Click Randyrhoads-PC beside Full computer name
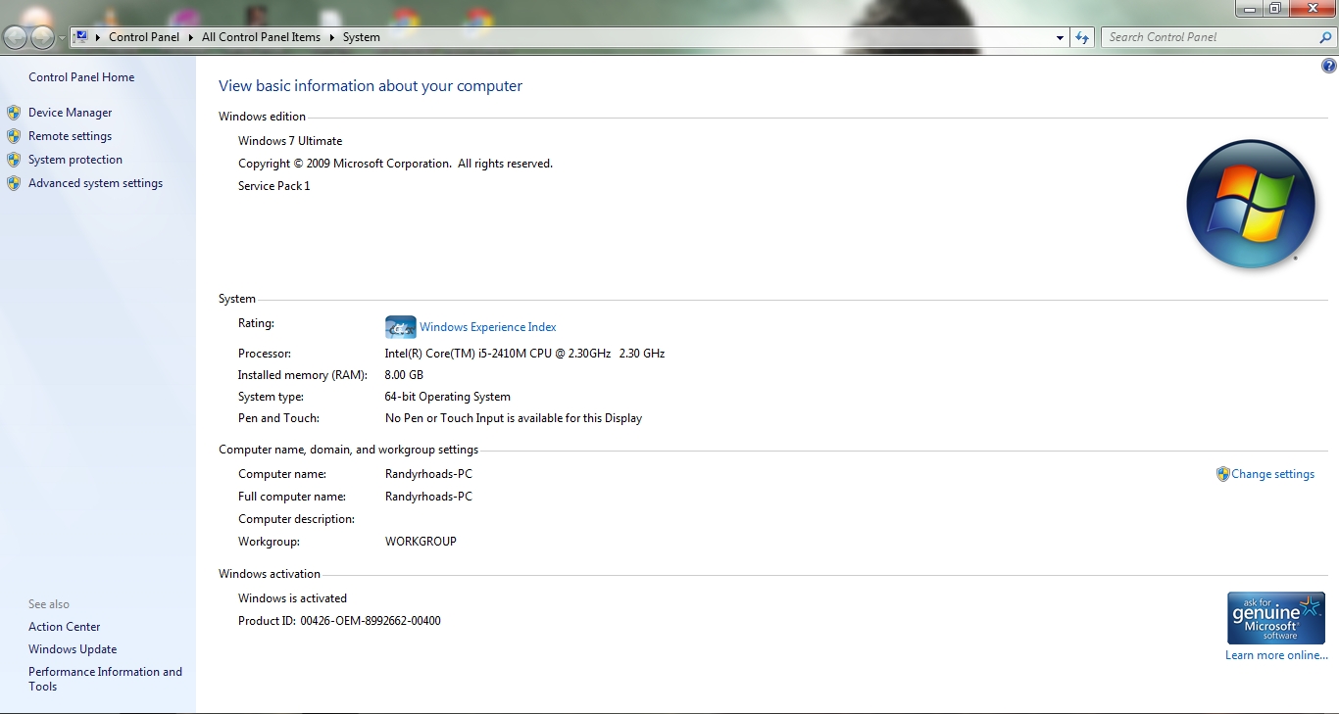This screenshot has width=1339, height=714. tap(428, 497)
